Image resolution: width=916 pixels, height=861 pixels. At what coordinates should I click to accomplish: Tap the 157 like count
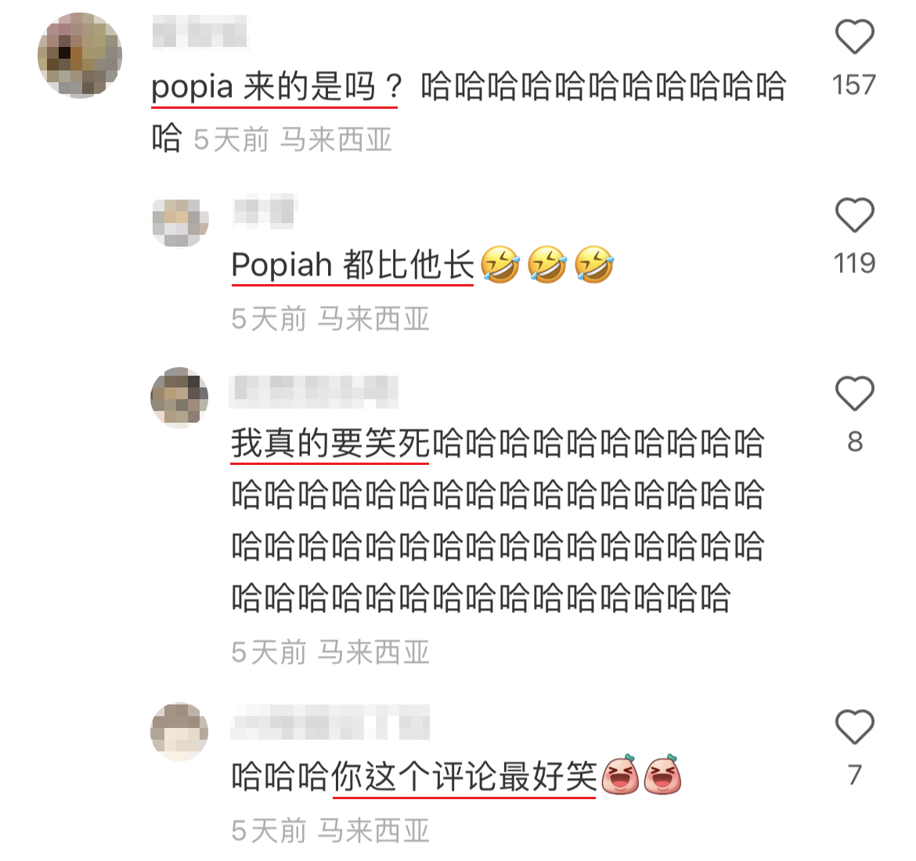point(854,85)
